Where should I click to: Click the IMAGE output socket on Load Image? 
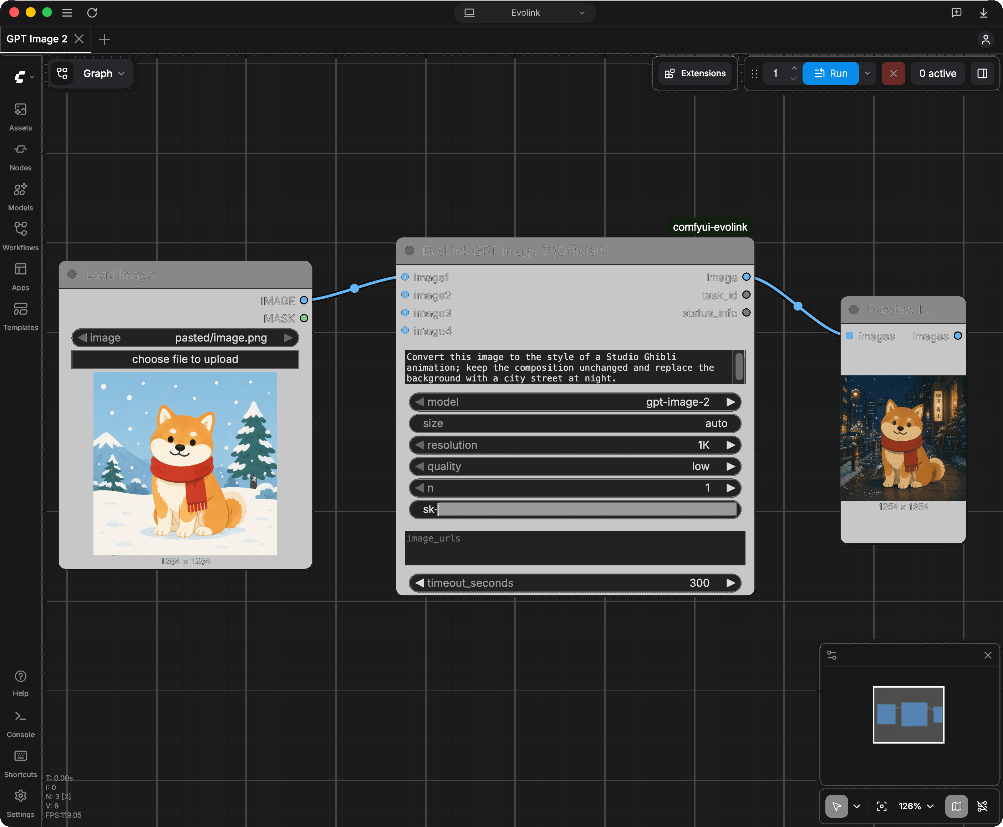[x=304, y=301]
